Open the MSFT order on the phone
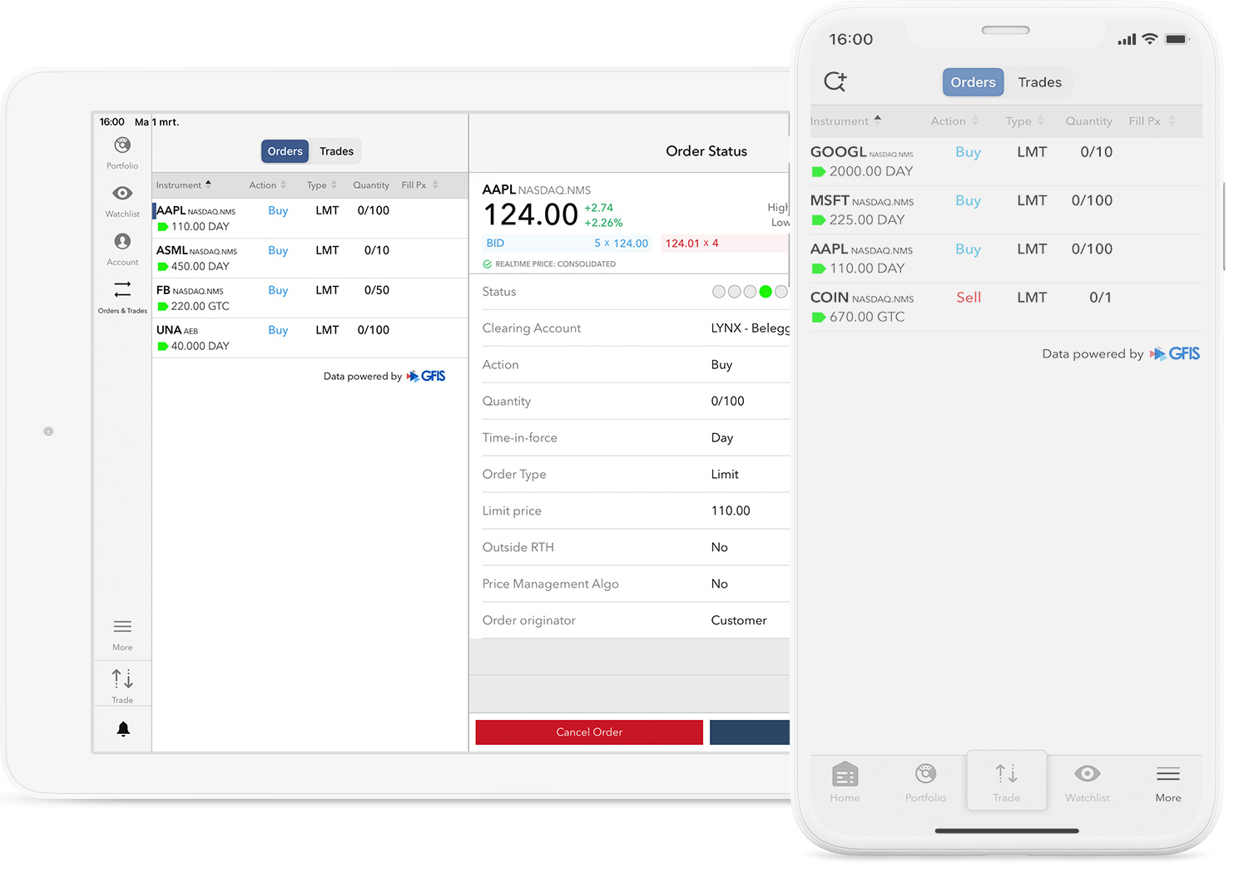The height and width of the screenshot is (877, 1234). click(1006, 209)
